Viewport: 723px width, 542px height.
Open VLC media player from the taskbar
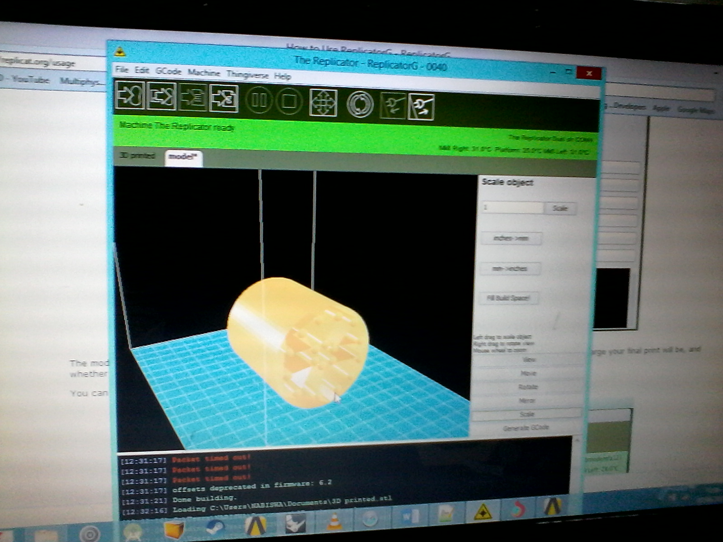pyautogui.click(x=334, y=522)
